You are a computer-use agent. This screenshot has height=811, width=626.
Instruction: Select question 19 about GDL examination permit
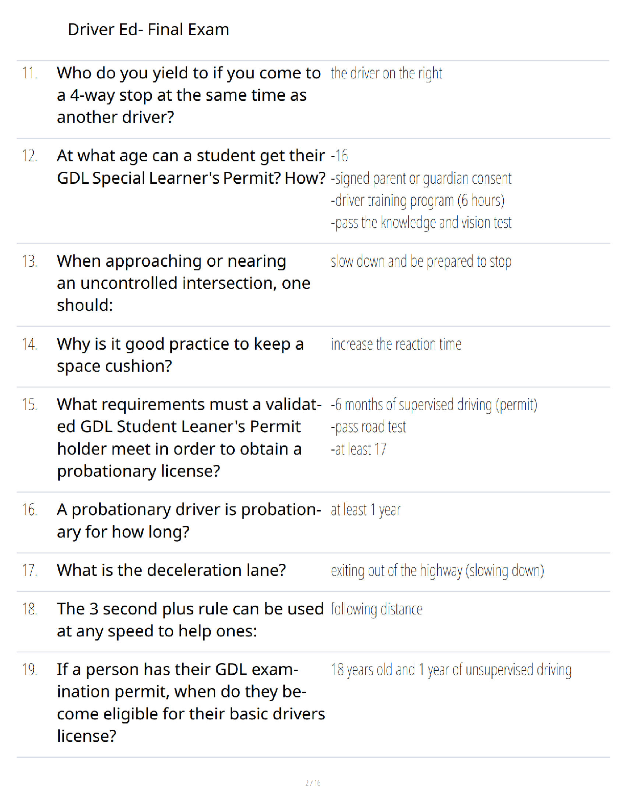pyautogui.click(x=191, y=703)
